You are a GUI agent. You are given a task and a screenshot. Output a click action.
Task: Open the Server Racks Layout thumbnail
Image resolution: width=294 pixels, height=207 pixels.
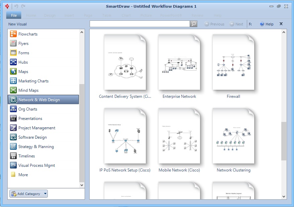(x=233, y=190)
